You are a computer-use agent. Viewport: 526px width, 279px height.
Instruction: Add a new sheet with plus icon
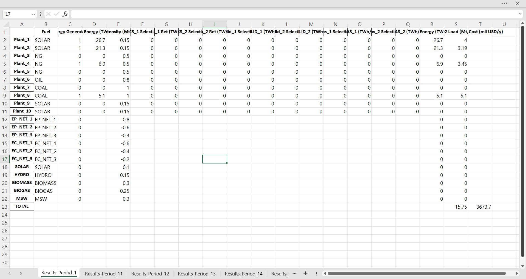click(305, 273)
